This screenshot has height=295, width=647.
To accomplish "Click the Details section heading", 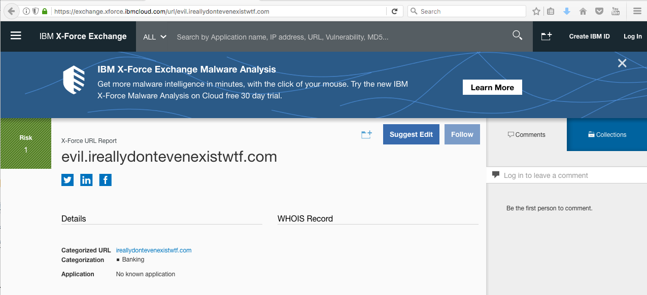I will (74, 219).
